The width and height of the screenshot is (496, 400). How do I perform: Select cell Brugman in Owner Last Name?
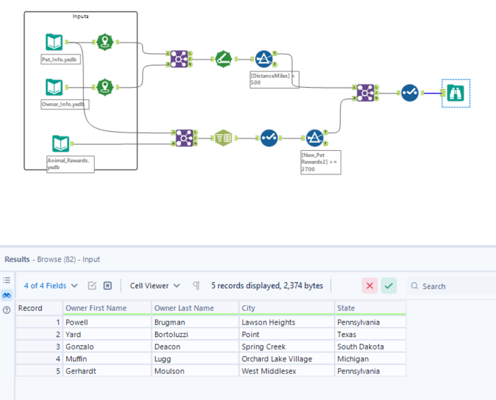pyautogui.click(x=195, y=322)
